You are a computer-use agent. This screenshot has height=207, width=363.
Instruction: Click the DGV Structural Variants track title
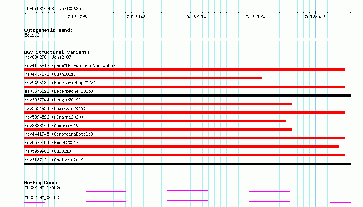(57, 52)
